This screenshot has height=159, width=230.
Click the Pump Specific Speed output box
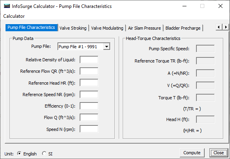click(x=205, y=49)
